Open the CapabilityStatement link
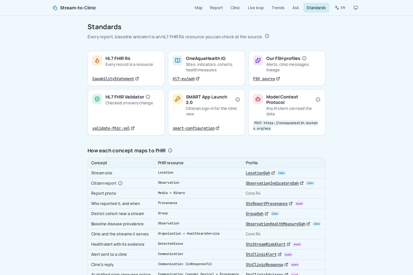 click(113, 79)
